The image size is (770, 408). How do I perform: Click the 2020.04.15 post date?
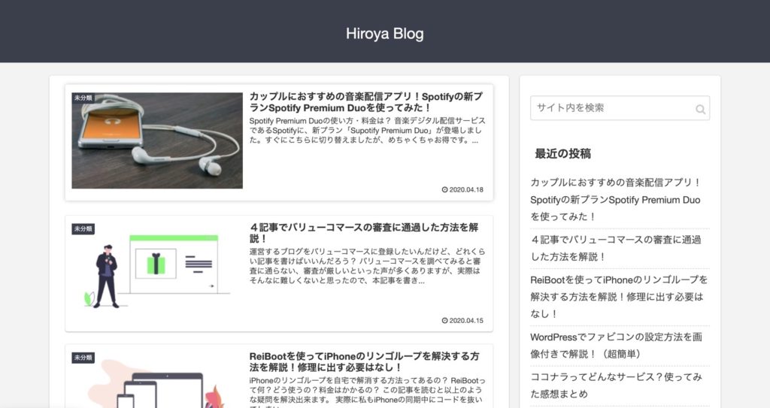[x=466, y=321]
